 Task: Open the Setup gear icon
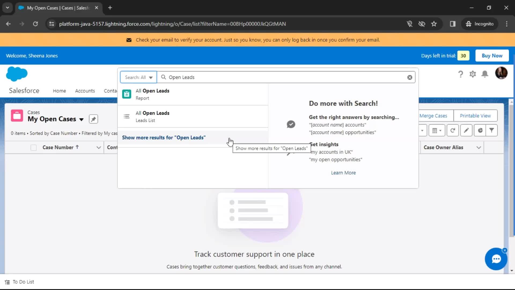point(473,74)
